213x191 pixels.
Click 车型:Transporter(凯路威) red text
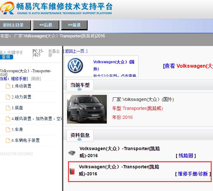tap(138, 108)
